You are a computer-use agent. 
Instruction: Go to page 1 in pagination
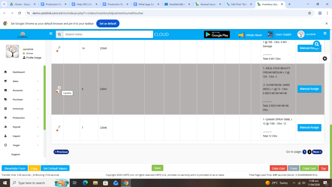tap(304, 152)
